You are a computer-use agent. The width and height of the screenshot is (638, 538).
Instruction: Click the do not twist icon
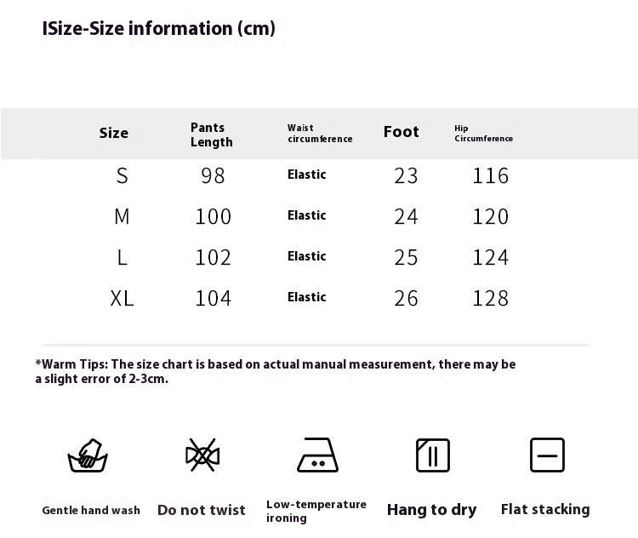(202, 455)
